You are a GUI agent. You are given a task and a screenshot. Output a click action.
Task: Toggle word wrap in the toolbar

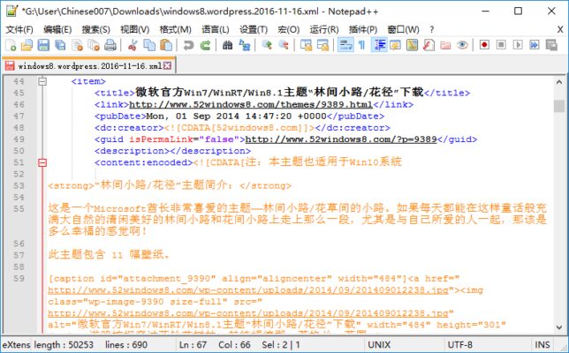(x=344, y=45)
